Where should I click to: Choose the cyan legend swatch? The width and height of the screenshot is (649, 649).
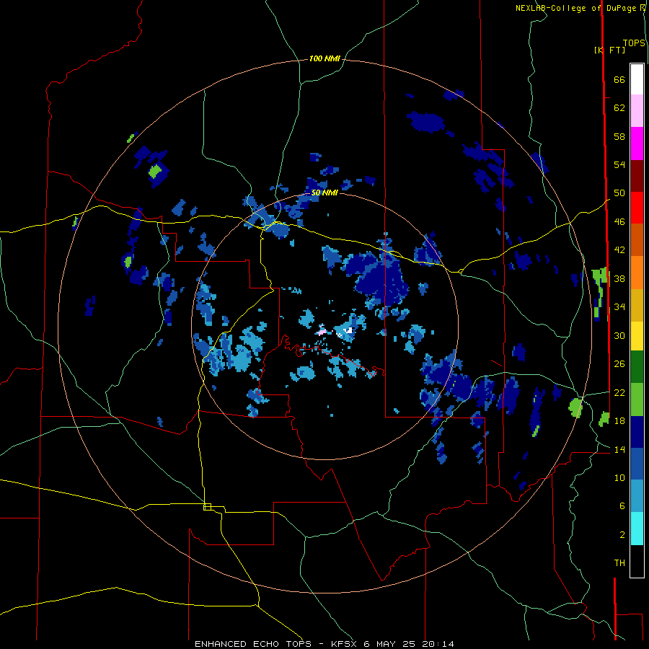click(637, 529)
